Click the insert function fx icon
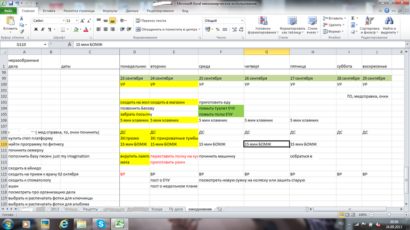Viewport: 410px width, 230px height. pos(69,45)
